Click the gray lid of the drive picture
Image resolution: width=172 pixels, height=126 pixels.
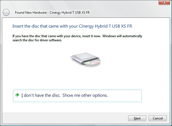pyautogui.click(x=84, y=56)
